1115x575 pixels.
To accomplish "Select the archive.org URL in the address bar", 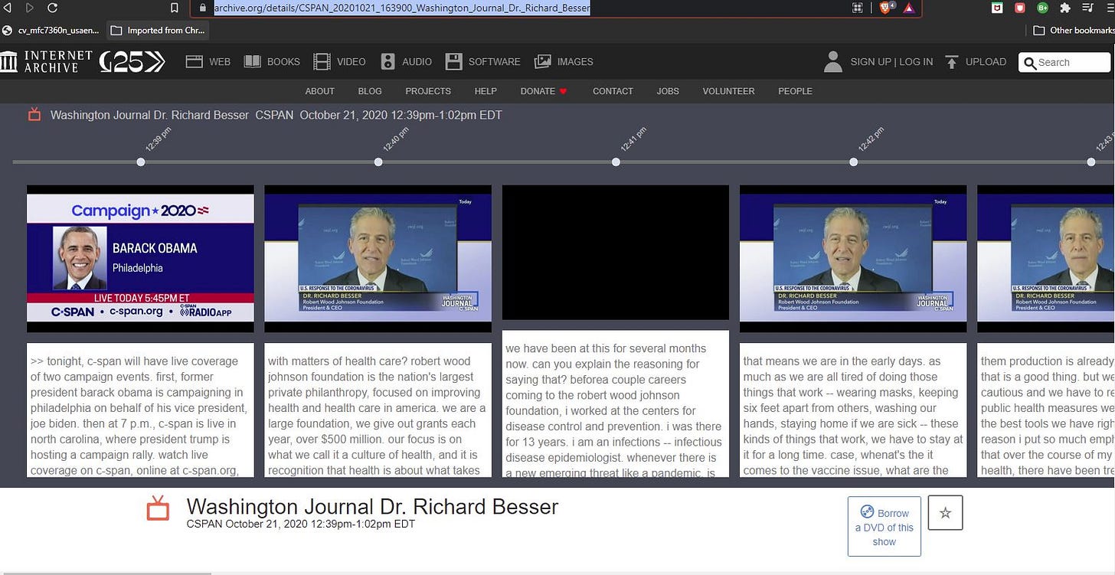I will click(x=402, y=8).
